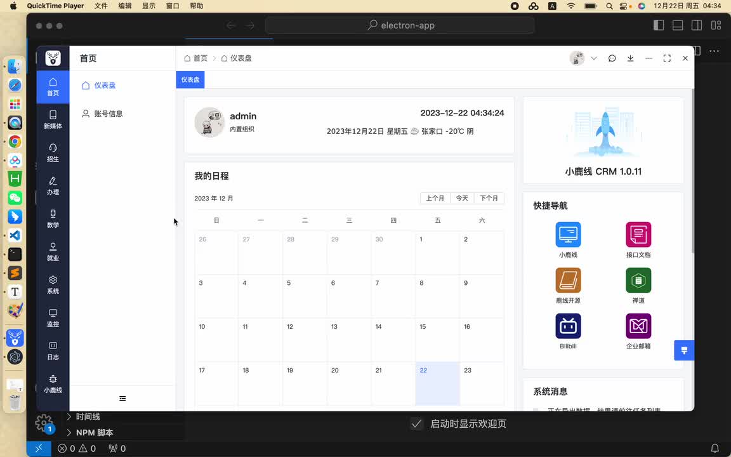Open the 日志 sidebar module

tap(53, 351)
